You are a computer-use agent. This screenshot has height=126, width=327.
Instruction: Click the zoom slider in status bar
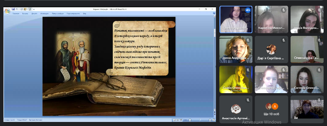point(200,120)
